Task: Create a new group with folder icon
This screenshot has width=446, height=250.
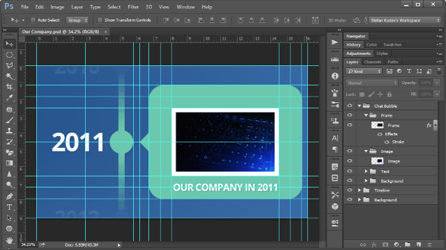Action: tap(408, 244)
